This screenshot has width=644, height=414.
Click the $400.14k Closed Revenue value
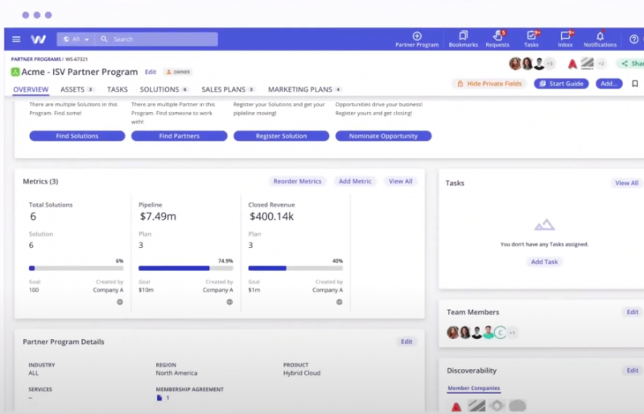coord(271,217)
